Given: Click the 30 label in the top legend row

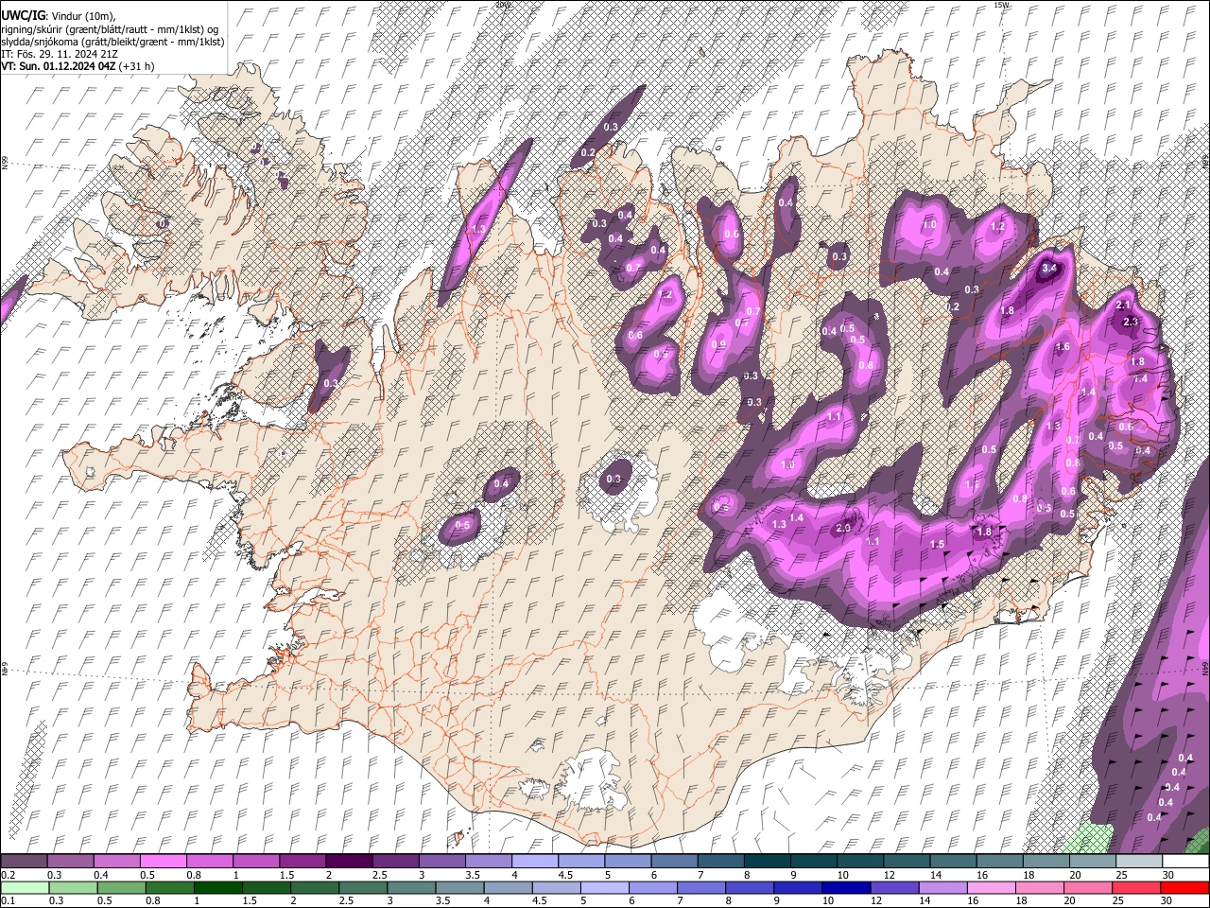Looking at the screenshot, I should coord(1168,875).
